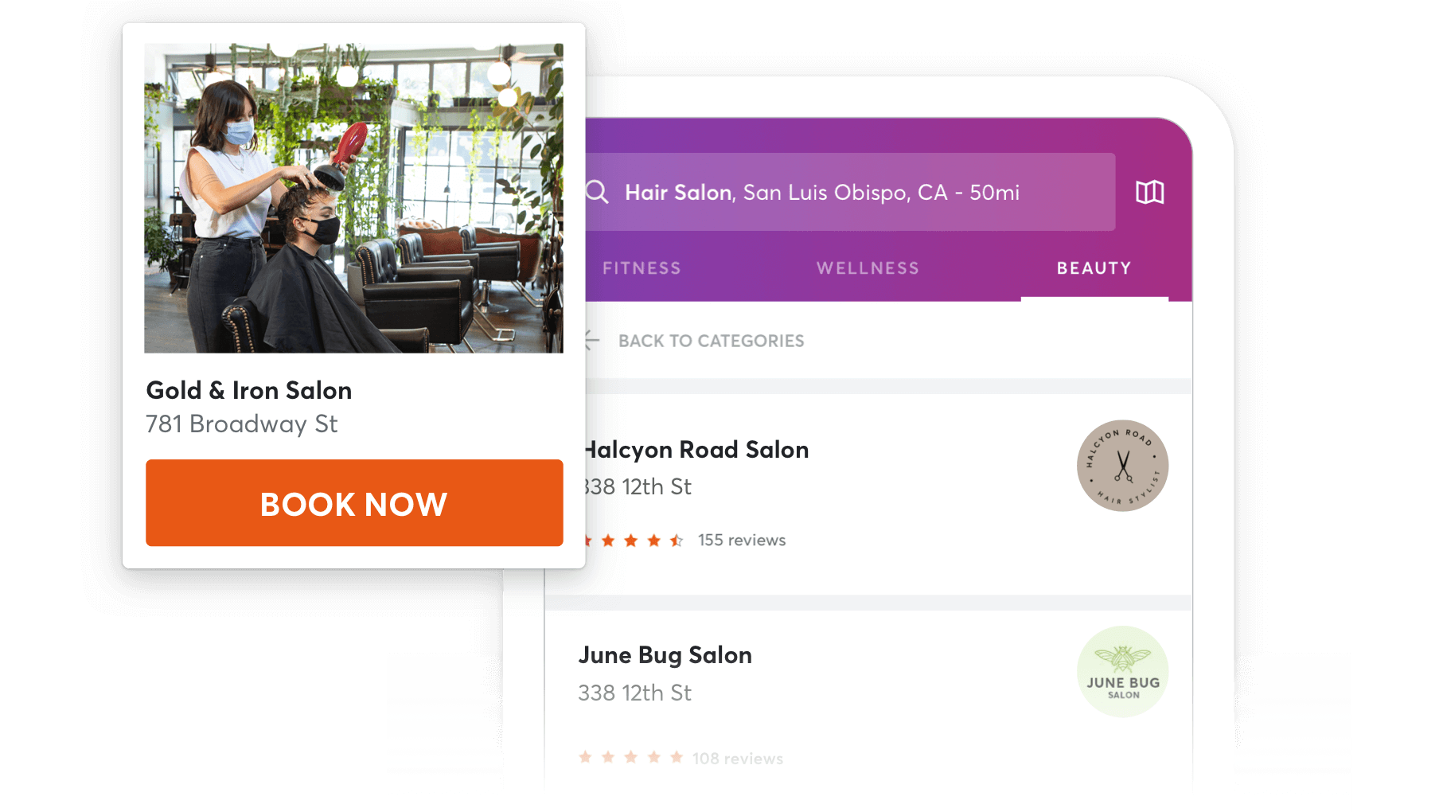This screenshot has height=812, width=1443.
Task: Open the Halcyon Road scissors logo
Action: click(x=1122, y=466)
